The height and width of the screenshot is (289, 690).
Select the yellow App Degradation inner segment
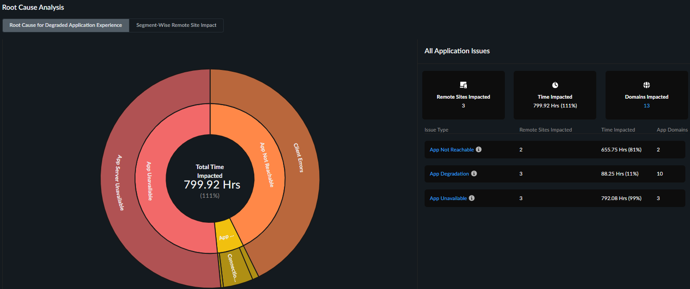pyautogui.click(x=227, y=237)
